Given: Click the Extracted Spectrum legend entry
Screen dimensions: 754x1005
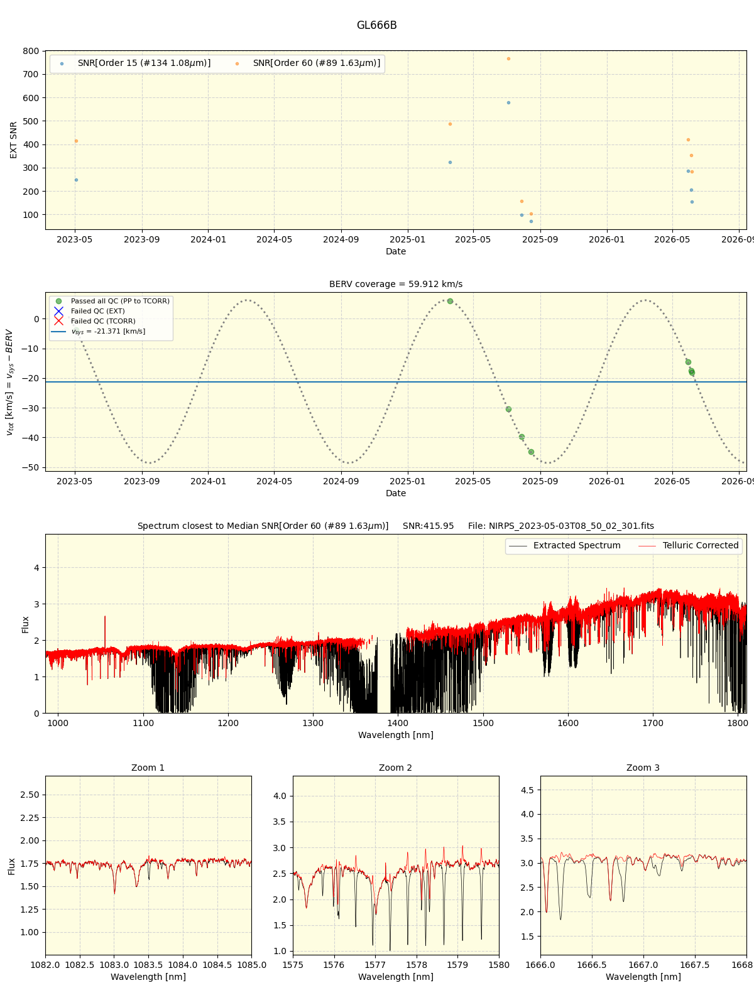Looking at the screenshot, I should [x=564, y=546].
